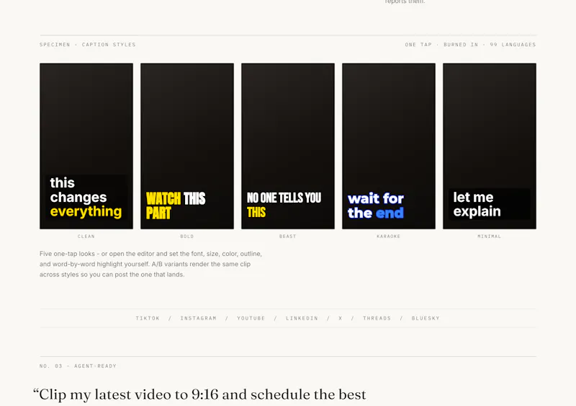This screenshot has width=576, height=406.
Task: Select the Bold caption style card
Action: click(x=187, y=146)
